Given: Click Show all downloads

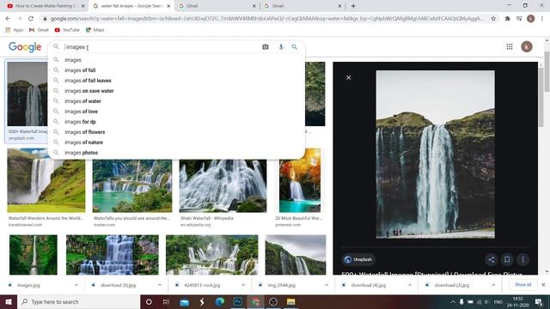Looking at the screenshot, I should pyautogui.click(x=523, y=285).
